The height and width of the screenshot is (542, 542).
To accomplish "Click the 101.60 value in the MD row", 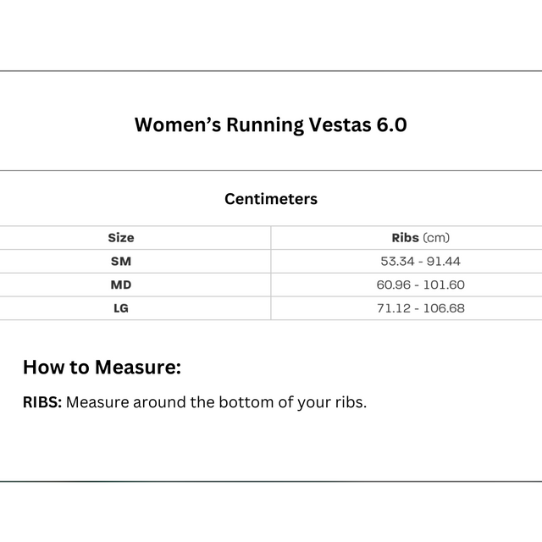I will (443, 285).
